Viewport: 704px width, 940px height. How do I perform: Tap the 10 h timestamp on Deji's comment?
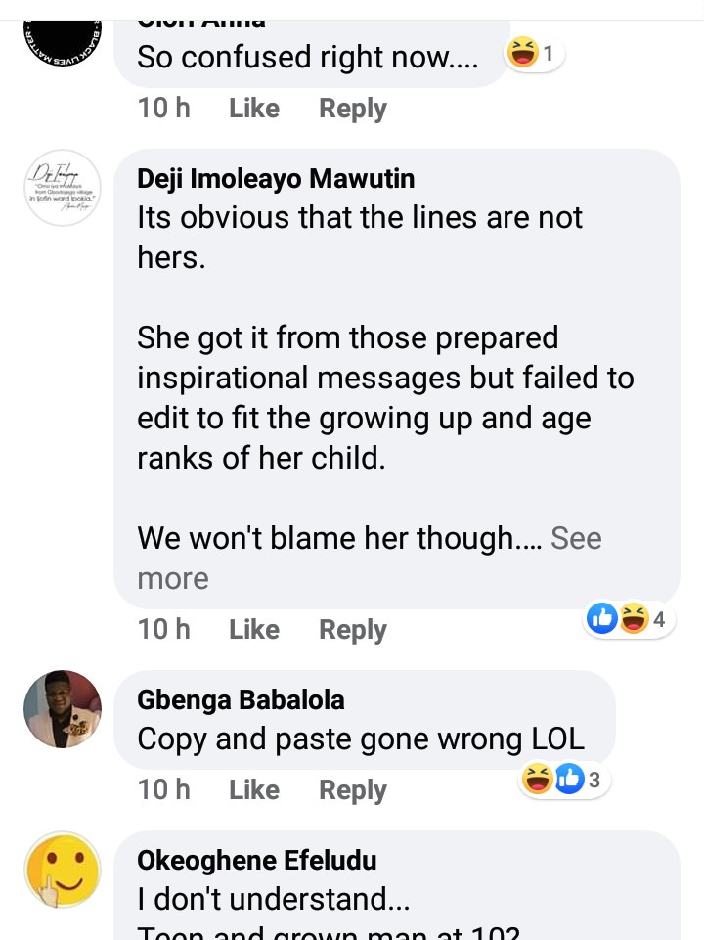pyautogui.click(x=164, y=630)
